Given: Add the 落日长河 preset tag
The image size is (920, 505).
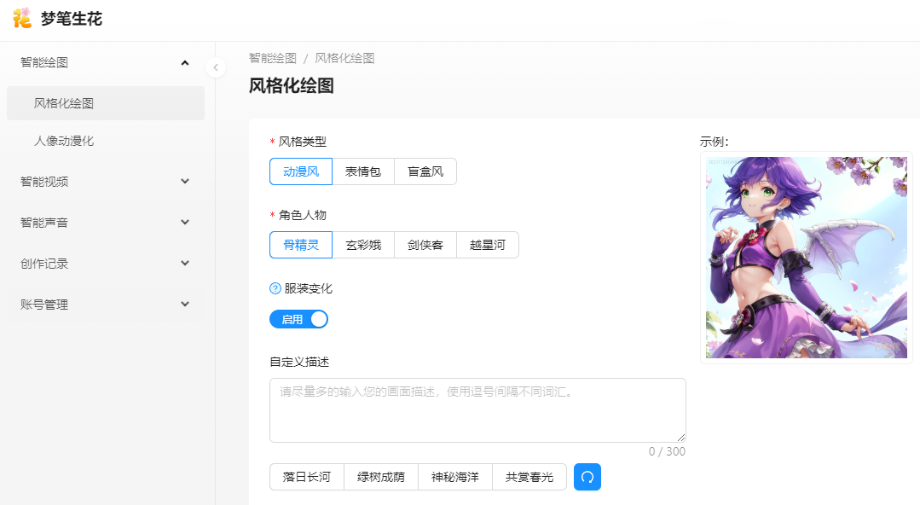Looking at the screenshot, I should (x=307, y=477).
